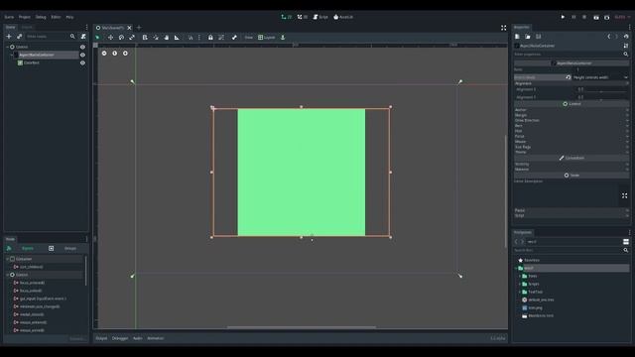
Task: Reset Stretch Mode to default
Action: tap(569, 77)
